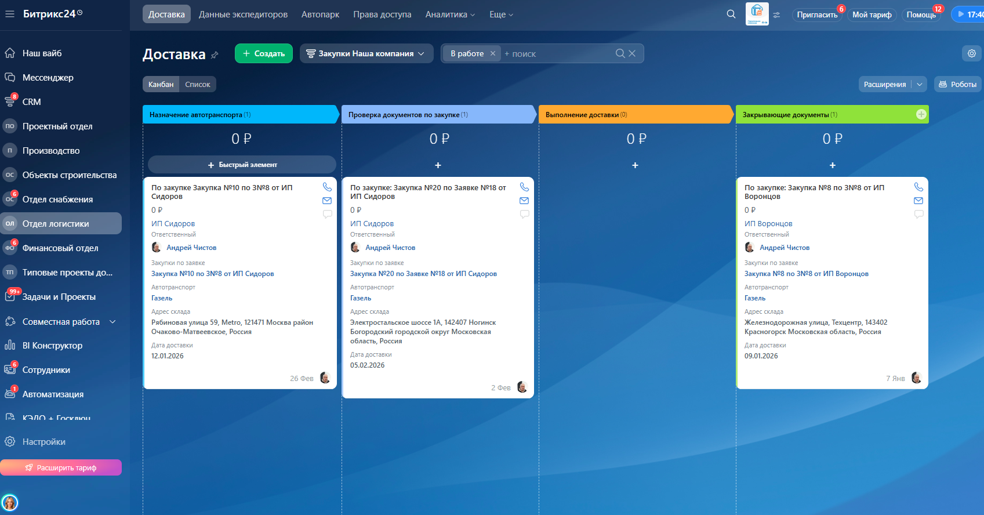Pin the Доставка page with pin icon
984x515 pixels.
point(215,55)
